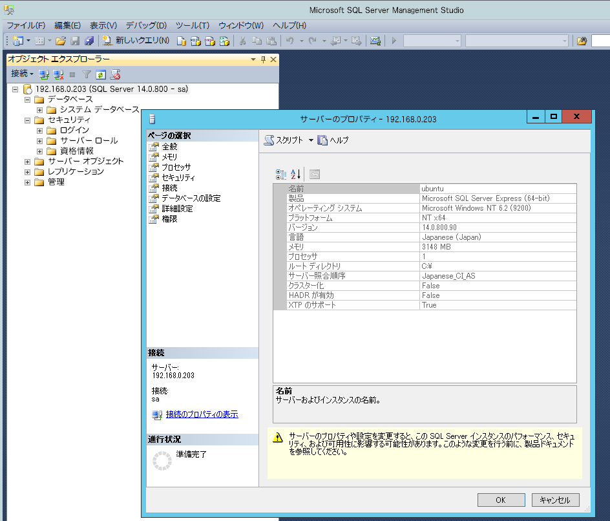
Task: Collapse the データベース tree node
Action: pos(26,99)
